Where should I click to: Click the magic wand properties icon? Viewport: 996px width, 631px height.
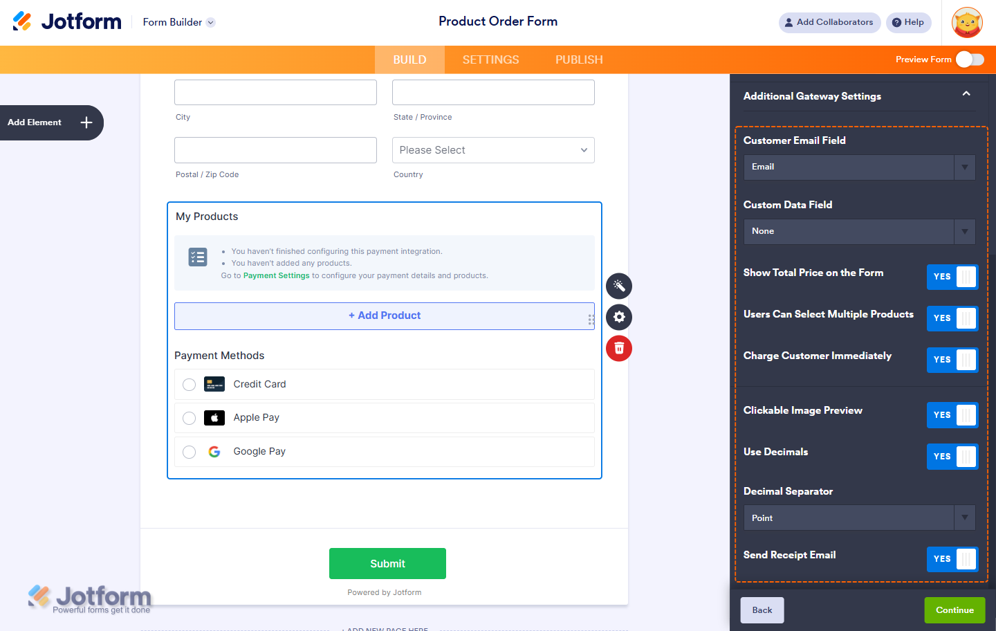(619, 286)
